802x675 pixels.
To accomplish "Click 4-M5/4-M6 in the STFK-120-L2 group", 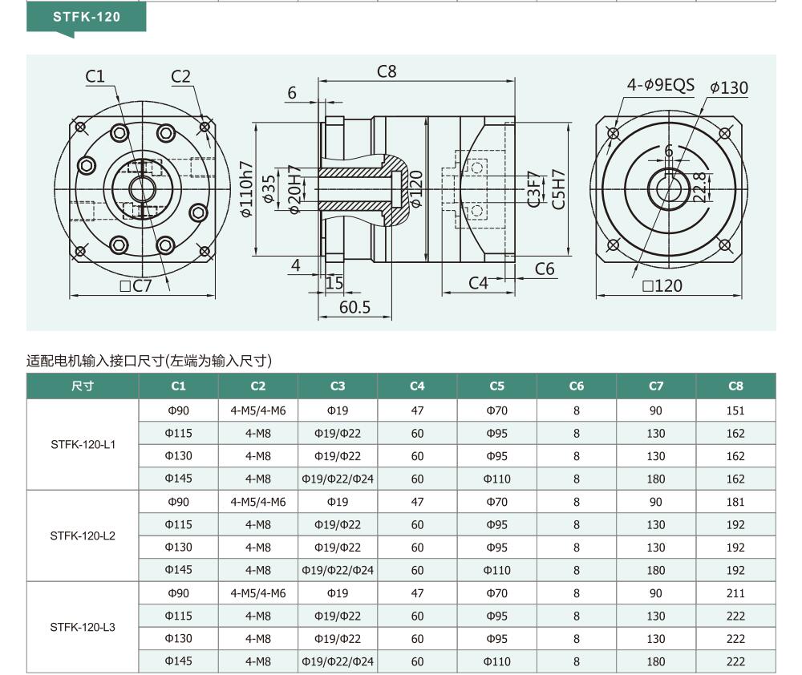I will pyautogui.click(x=258, y=502).
